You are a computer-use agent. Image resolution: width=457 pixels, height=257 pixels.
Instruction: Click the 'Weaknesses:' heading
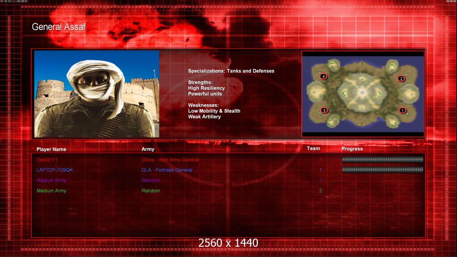pyautogui.click(x=204, y=105)
